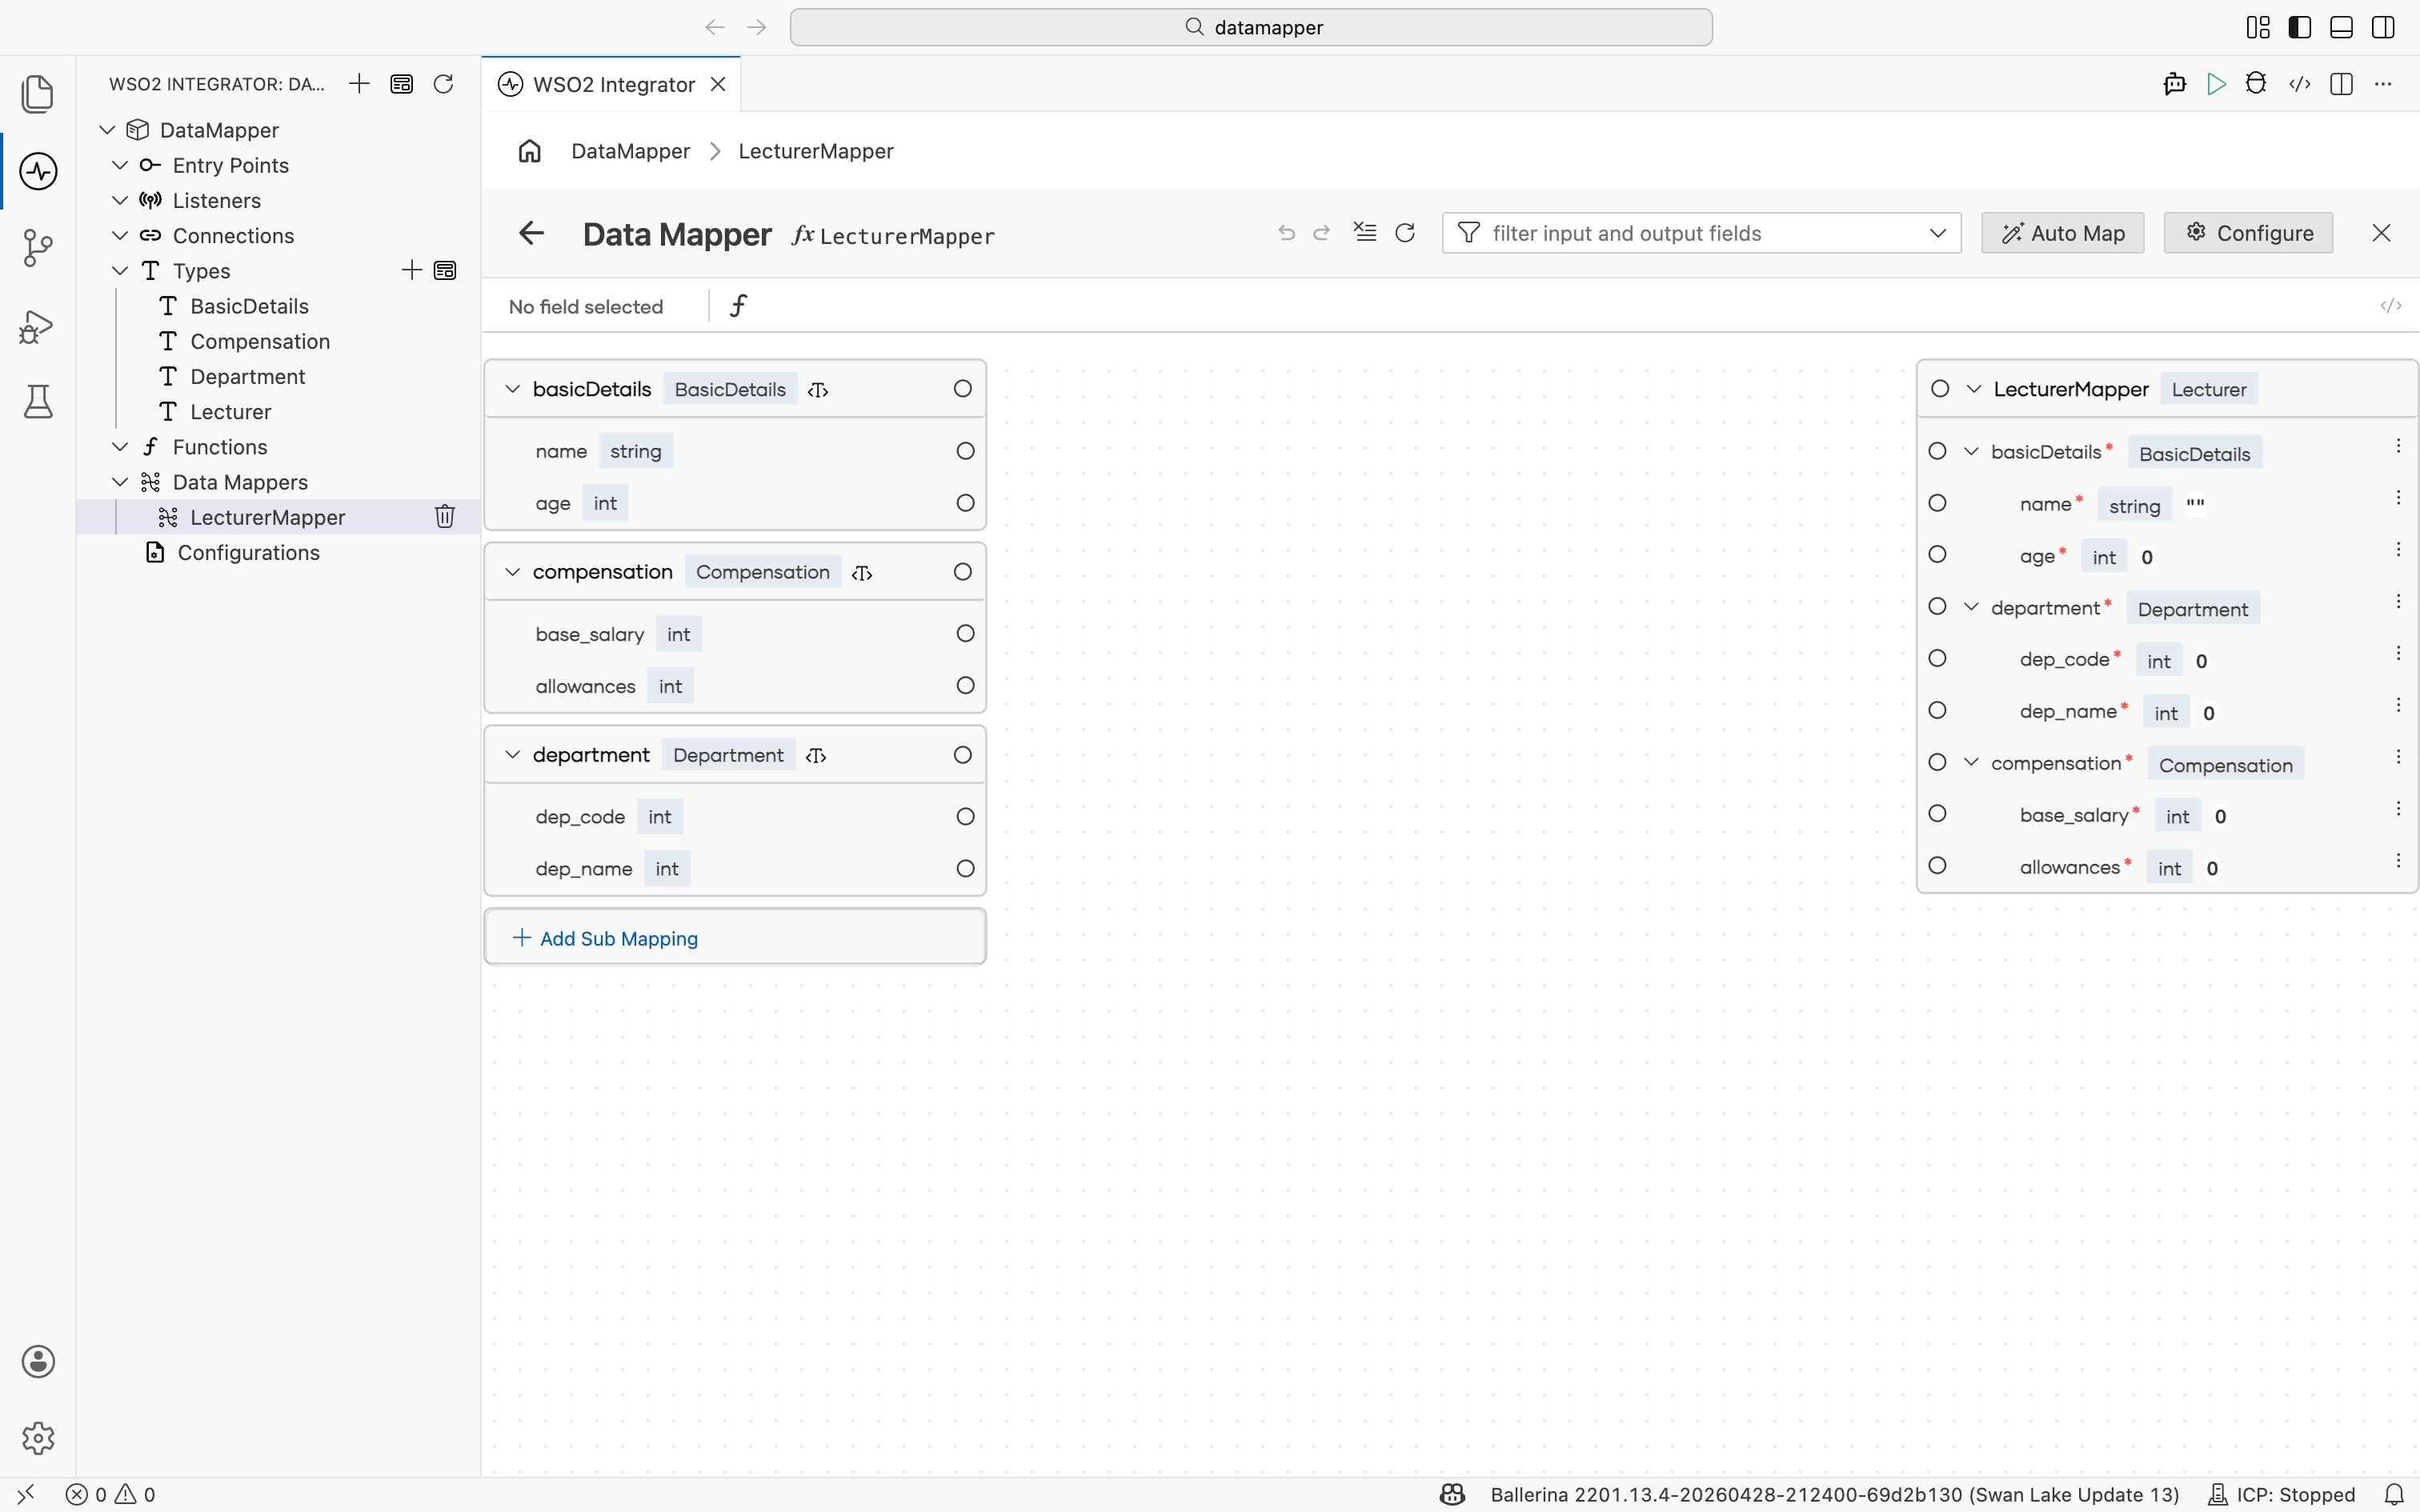Viewport: 2420px width, 1512px height.
Task: Click the Auto Map button
Action: tap(2062, 233)
